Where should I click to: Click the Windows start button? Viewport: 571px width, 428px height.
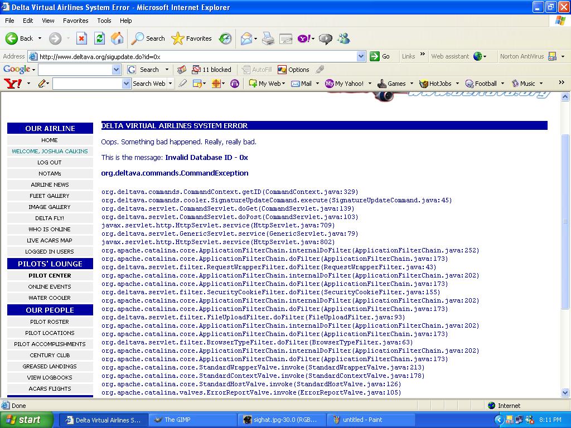[27, 420]
